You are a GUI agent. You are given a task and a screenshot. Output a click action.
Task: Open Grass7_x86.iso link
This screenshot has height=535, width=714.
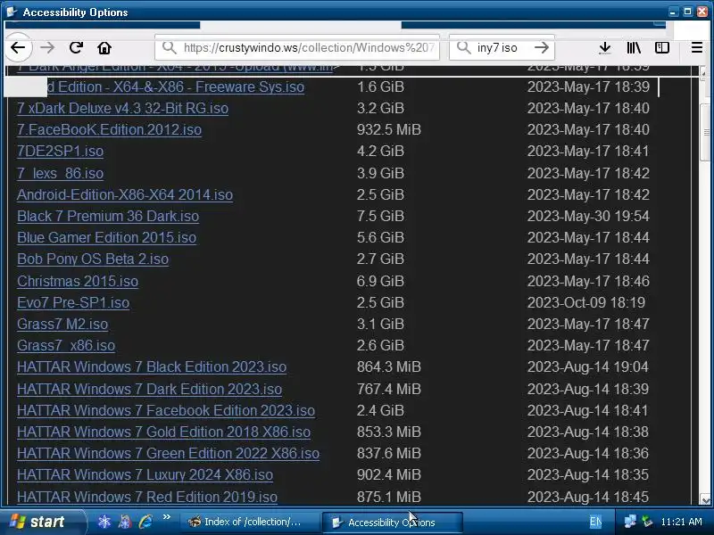point(66,345)
